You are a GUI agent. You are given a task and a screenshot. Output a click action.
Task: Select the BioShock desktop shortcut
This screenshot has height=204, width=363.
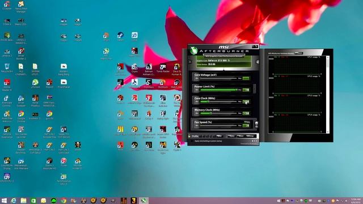click(163, 84)
